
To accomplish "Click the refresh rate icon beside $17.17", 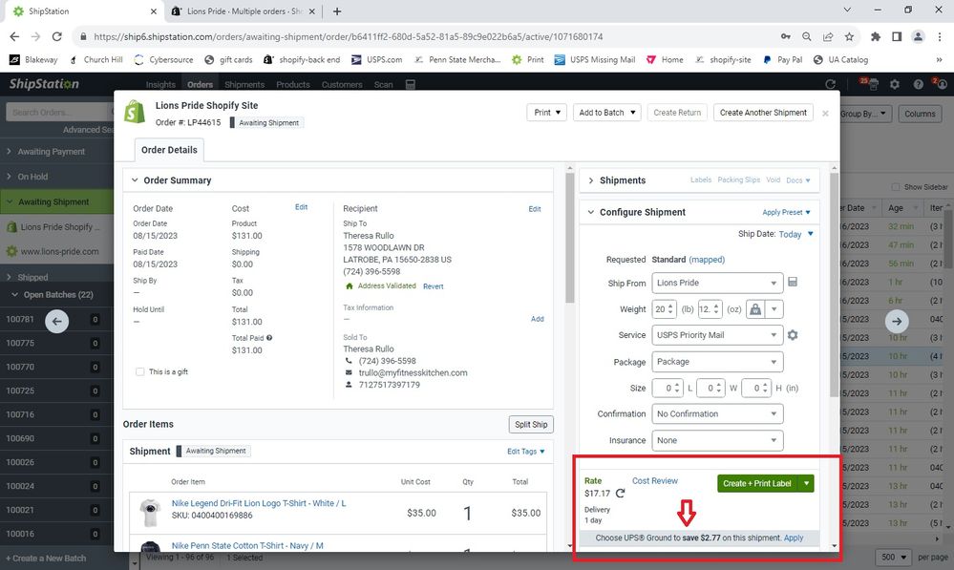I will (620, 494).
